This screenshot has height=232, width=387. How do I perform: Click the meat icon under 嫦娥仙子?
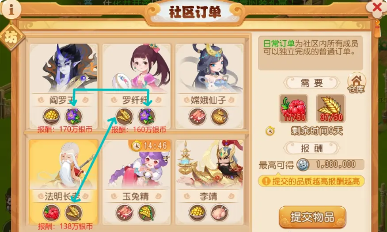(x=197, y=116)
